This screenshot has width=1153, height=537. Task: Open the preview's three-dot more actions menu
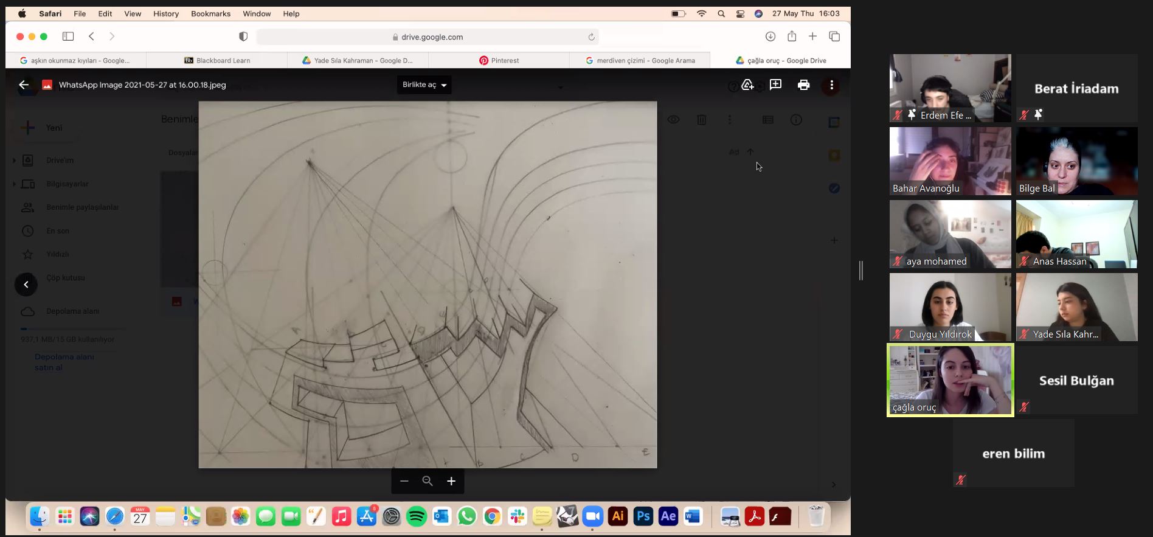tap(831, 85)
